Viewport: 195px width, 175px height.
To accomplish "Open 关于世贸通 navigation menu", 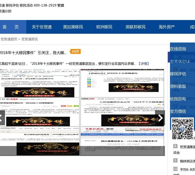I will (x=42, y=27).
